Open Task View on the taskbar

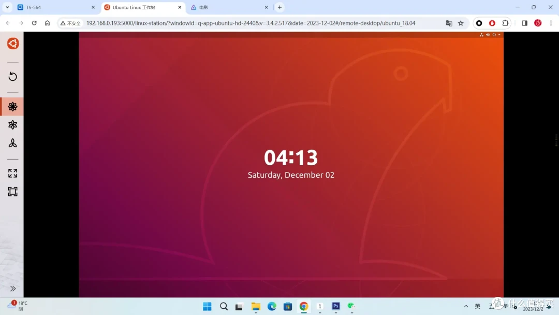tap(239, 306)
